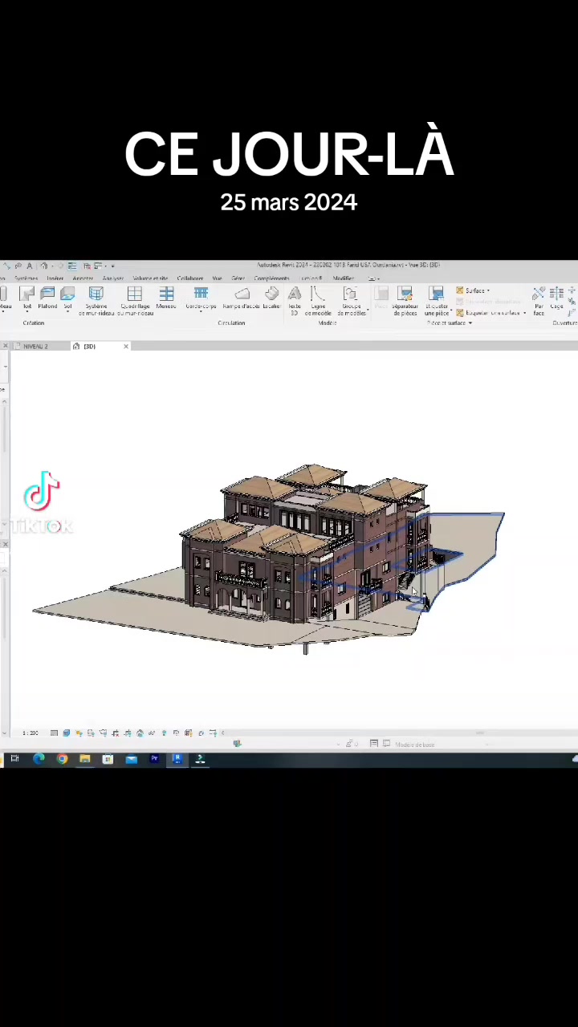The image size is (578, 1027).
Task: Open the Modifier ribbon tab
Action: (344, 278)
